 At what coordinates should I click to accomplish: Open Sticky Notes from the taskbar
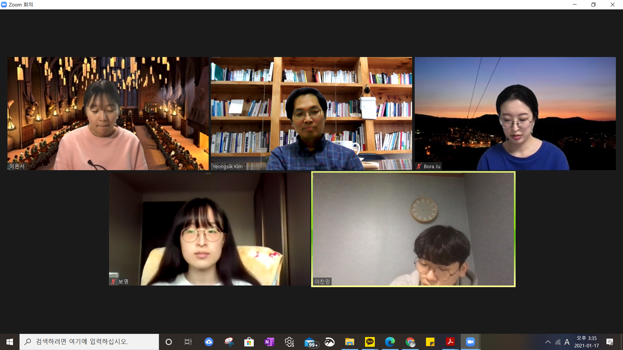[x=430, y=342]
